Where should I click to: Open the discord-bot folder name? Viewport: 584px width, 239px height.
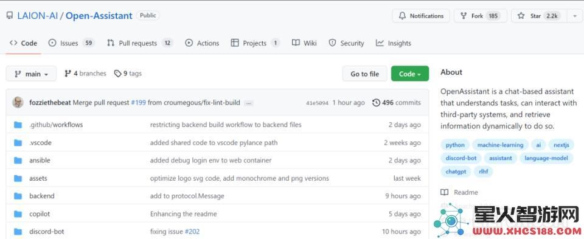[x=47, y=232]
